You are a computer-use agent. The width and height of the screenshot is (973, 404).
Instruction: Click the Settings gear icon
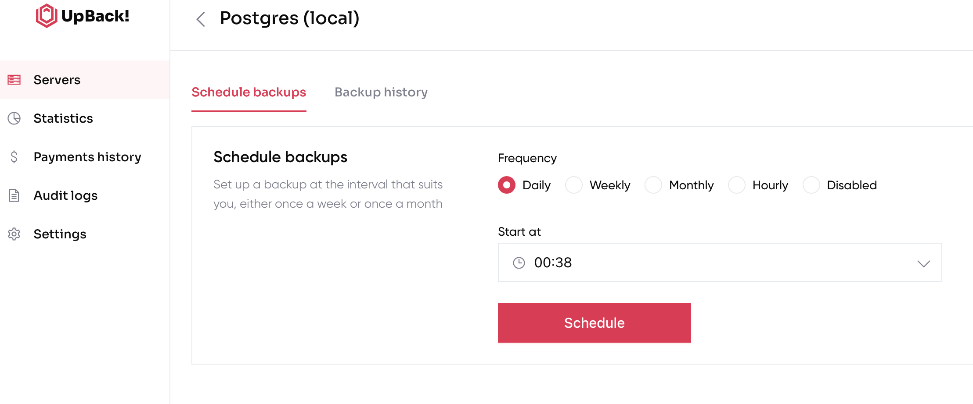(x=14, y=234)
